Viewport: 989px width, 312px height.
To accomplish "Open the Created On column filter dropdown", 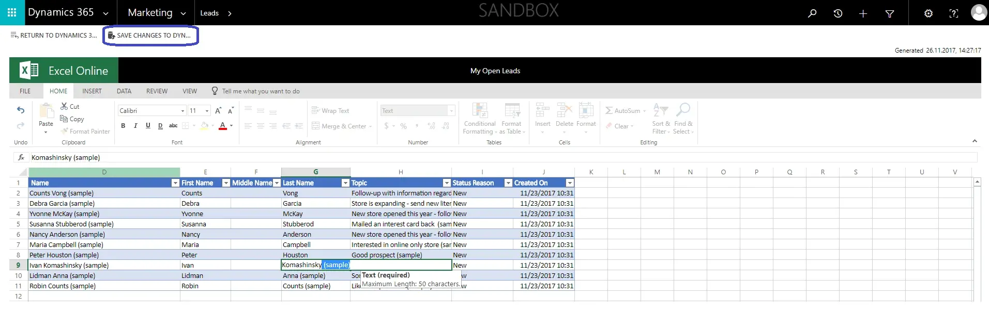I will [569, 183].
